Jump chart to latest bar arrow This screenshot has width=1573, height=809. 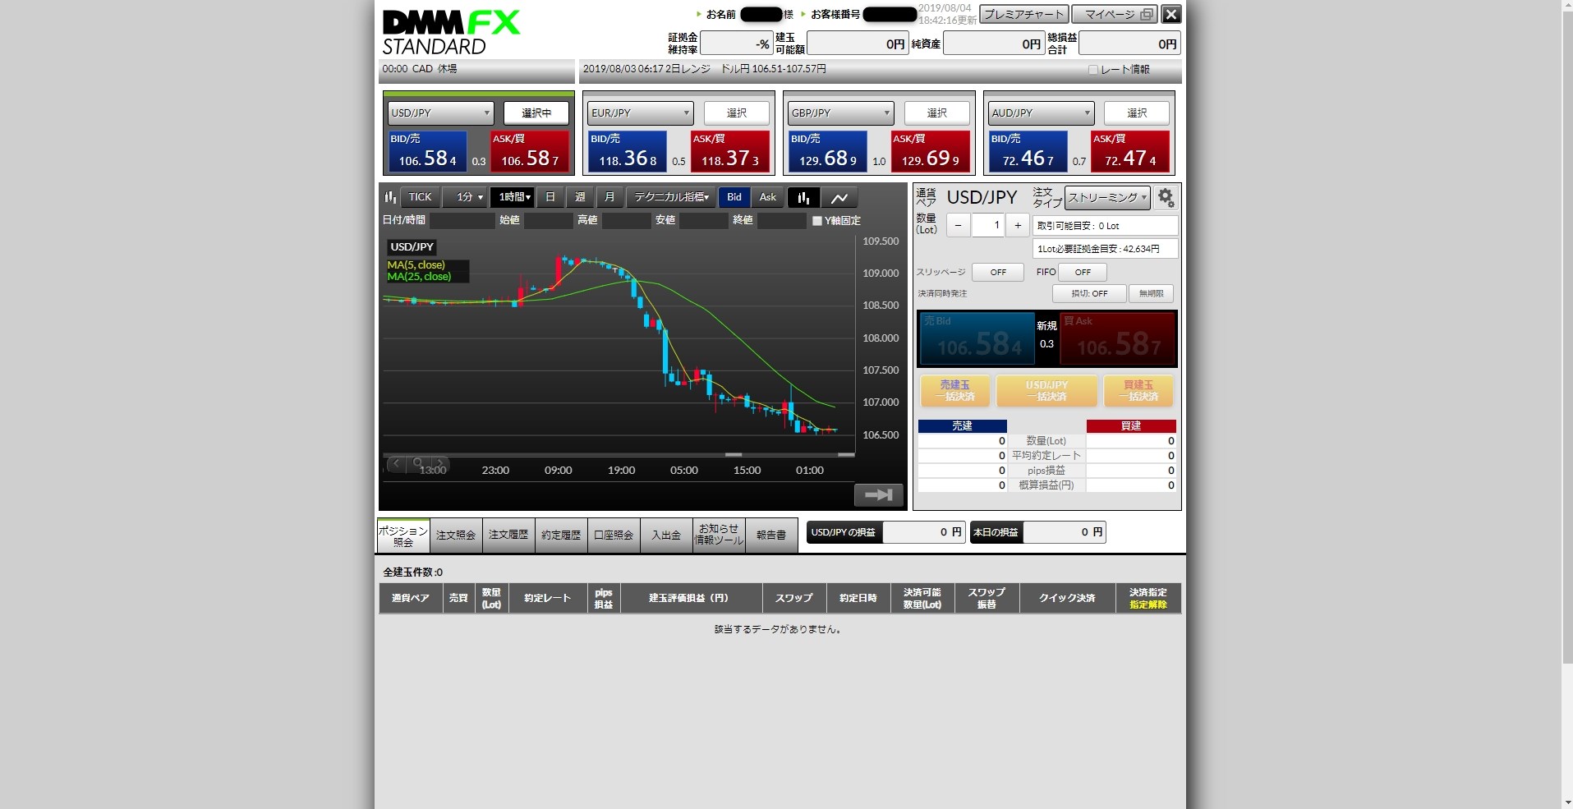(x=878, y=494)
